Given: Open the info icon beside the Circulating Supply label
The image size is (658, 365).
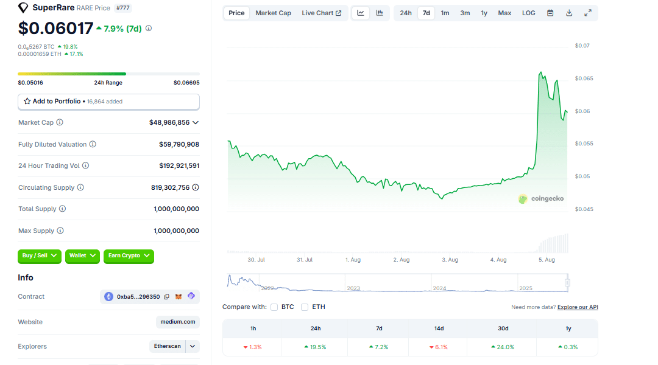Looking at the screenshot, I should pos(80,187).
